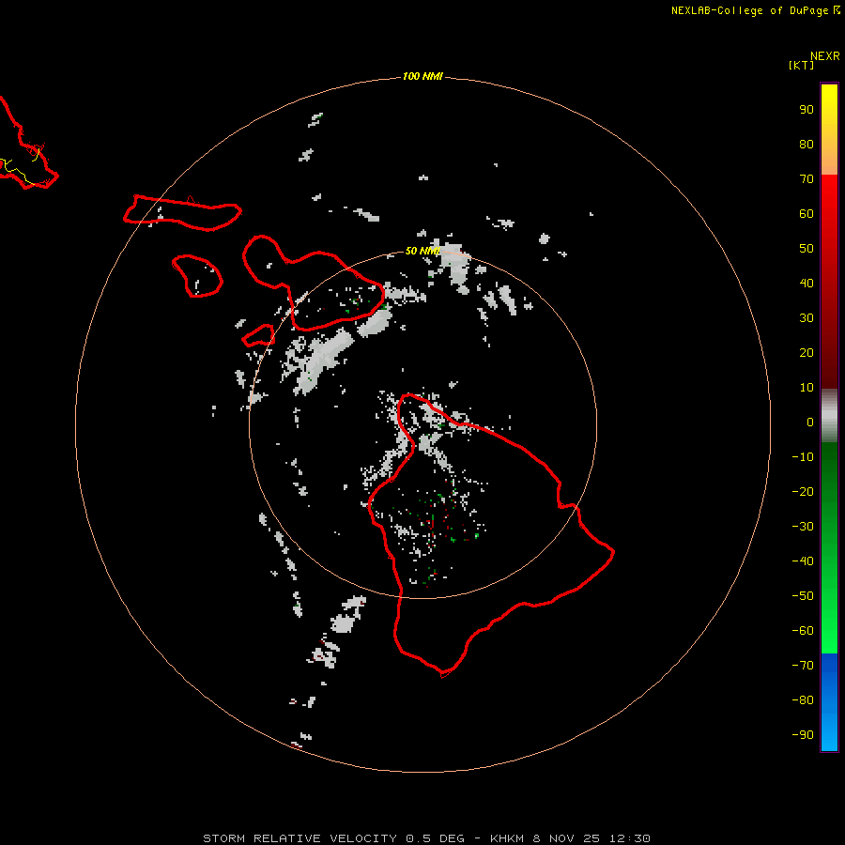The height and width of the screenshot is (845, 845).
Task: Select the 30 value on velocity scale
Action: [x=807, y=318]
